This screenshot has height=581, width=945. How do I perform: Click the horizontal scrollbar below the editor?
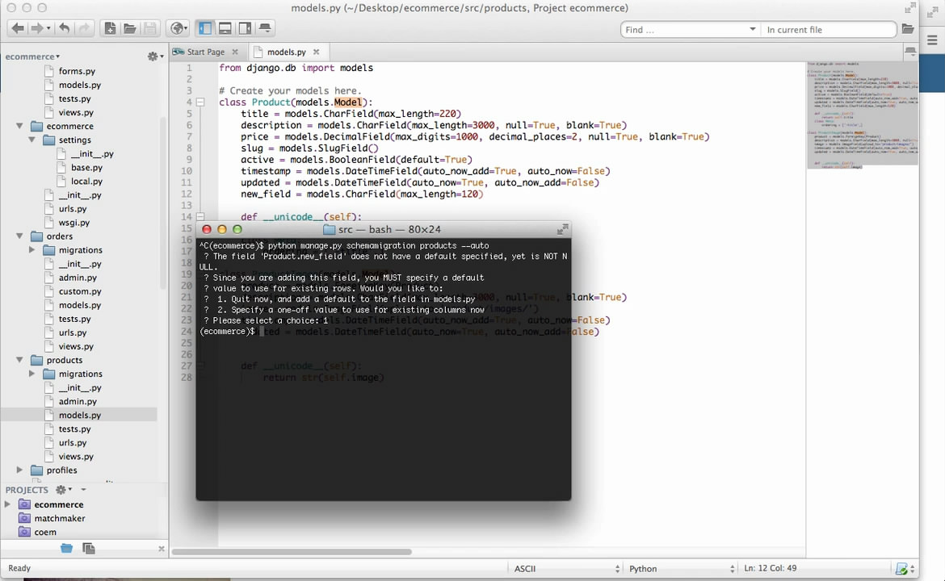[292, 551]
